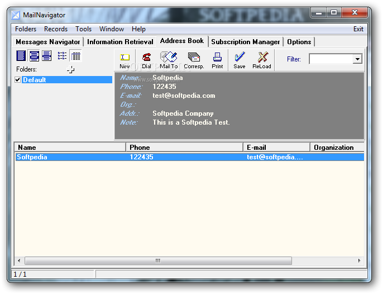Sort by Name column header
383x294 pixels.
point(70,148)
